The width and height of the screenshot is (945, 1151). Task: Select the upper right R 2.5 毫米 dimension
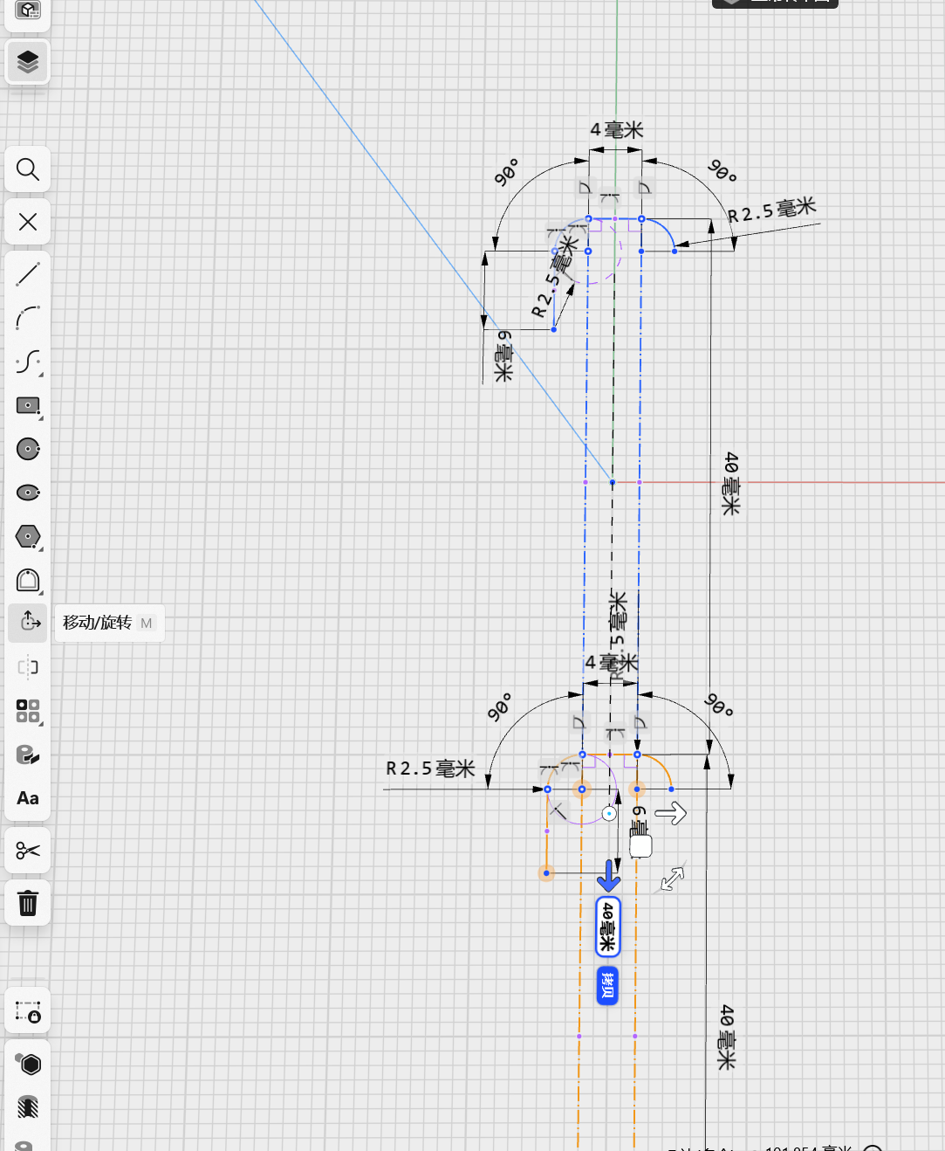pos(772,210)
